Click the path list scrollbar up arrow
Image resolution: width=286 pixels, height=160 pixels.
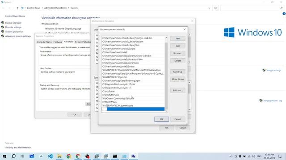166,38
